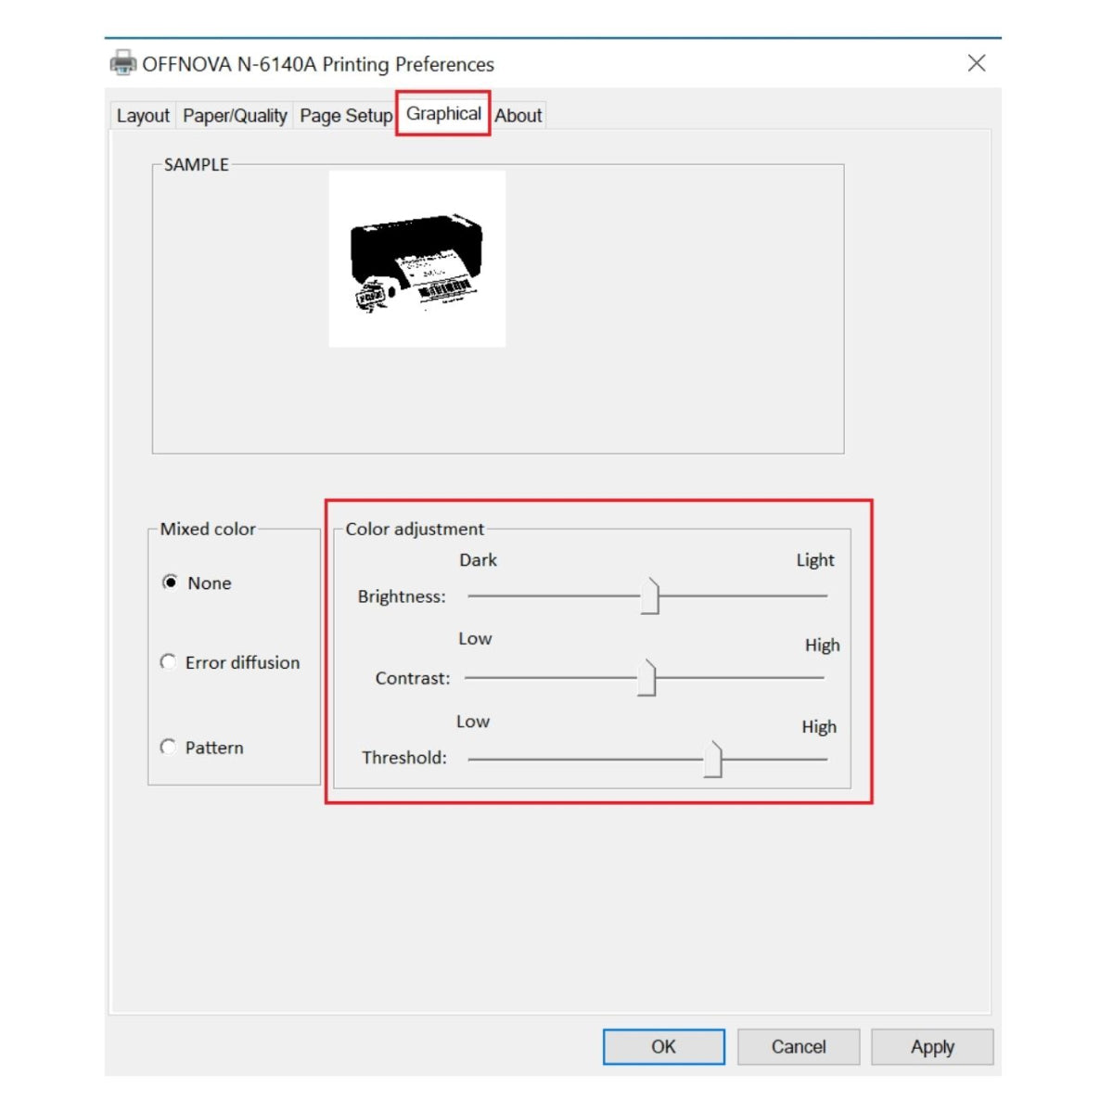Close the Printing Preferences dialog
The height and width of the screenshot is (1113, 1113).
pos(976,63)
